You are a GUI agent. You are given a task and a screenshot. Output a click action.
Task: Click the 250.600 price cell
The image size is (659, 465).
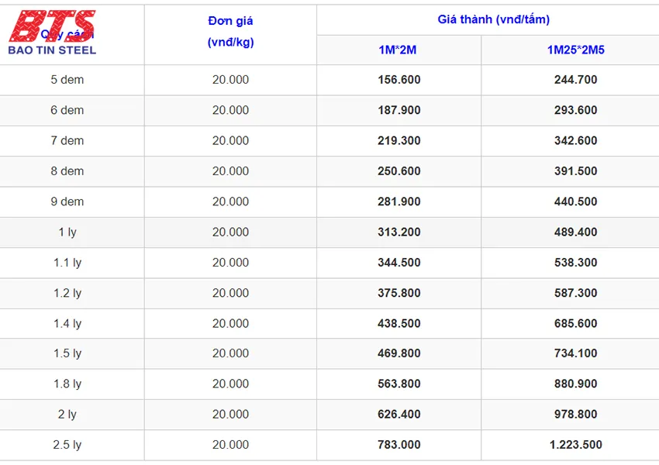click(x=399, y=171)
